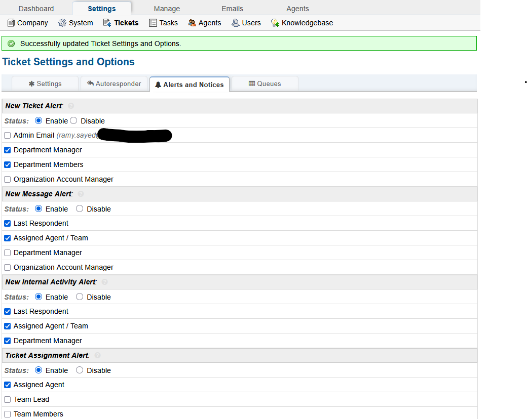This screenshot has height=419, width=527.
Task: Click the help icon beside Ticket Assignment Alert
Action: [98, 356]
